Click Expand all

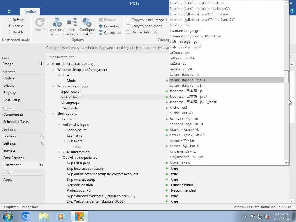point(109,26)
